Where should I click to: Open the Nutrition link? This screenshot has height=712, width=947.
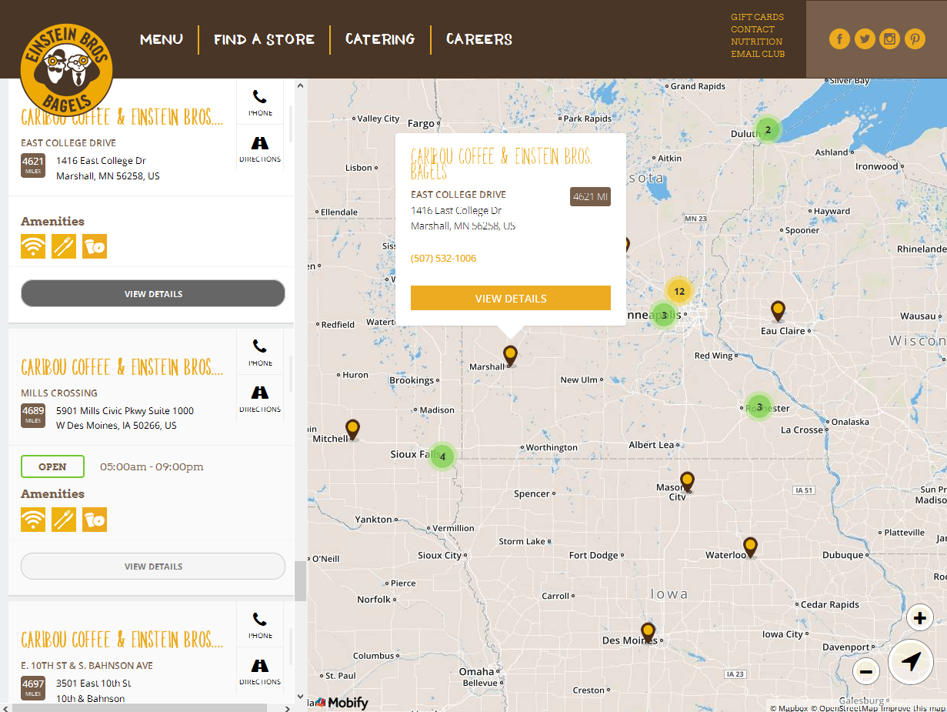point(757,42)
